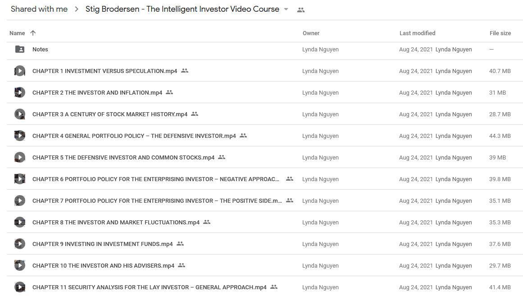
Task: Click shared icon beside CHAPTER 2 THE INVESTOR AND INFLATION.mp4
Action: point(169,92)
